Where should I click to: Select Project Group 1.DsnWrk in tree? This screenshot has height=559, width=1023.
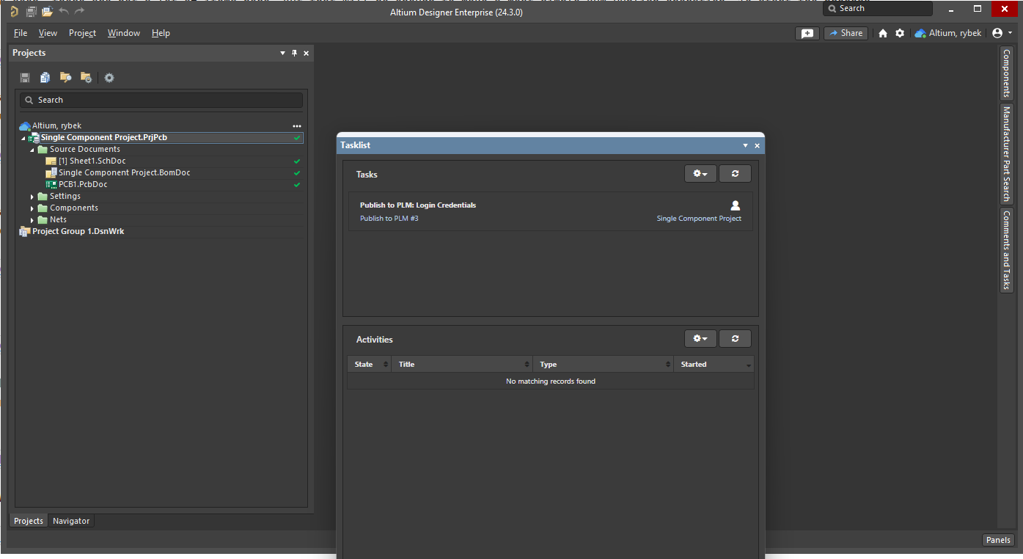(x=78, y=232)
